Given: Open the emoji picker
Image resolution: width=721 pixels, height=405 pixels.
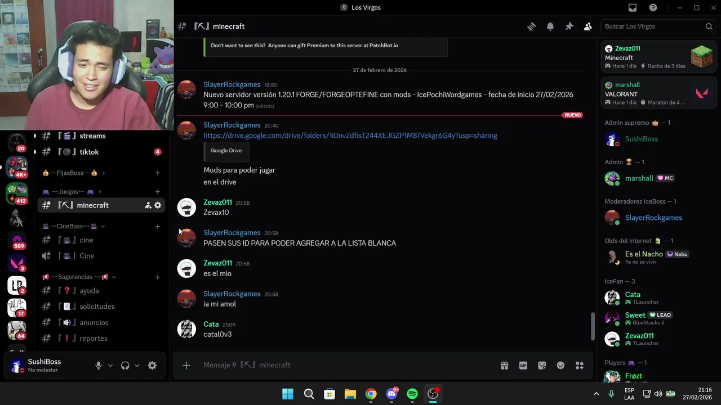Looking at the screenshot, I should (560, 366).
